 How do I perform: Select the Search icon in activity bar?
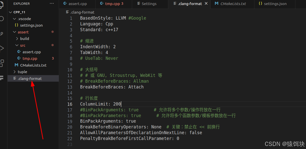2,18
